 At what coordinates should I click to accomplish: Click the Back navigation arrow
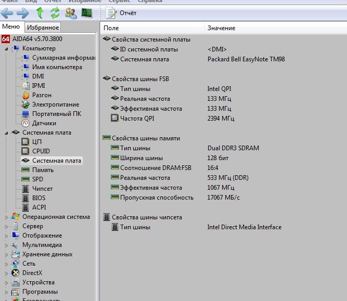pos(7,12)
